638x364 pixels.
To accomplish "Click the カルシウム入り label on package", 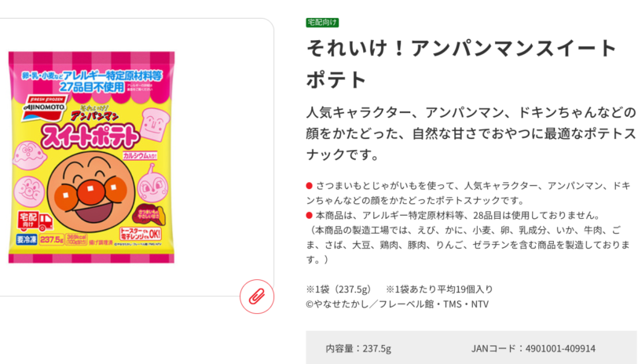I will point(140,155).
